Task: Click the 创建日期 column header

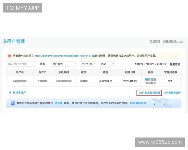Action: (x=130, y=72)
